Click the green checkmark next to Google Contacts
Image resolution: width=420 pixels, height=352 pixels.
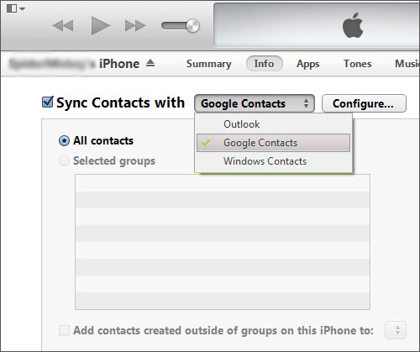point(206,143)
